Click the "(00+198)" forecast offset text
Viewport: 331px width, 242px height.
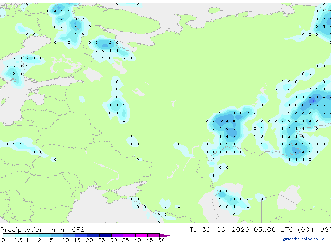[x=314, y=229]
